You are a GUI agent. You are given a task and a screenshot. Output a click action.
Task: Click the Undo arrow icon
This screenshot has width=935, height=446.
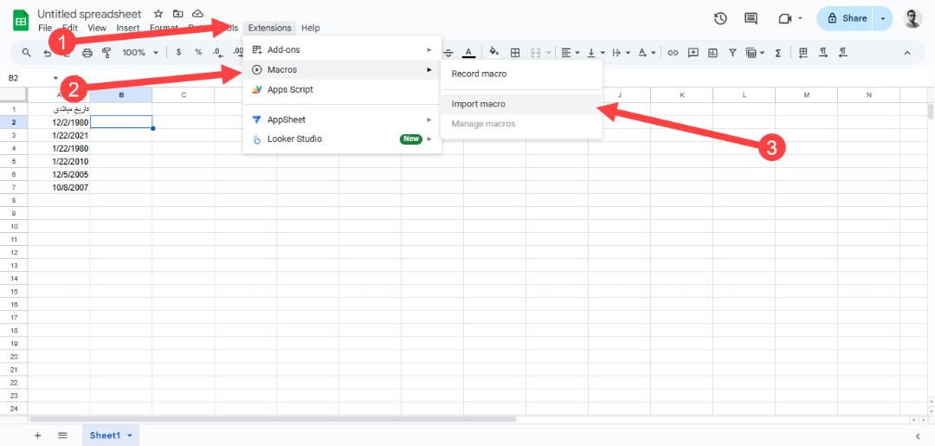pyautogui.click(x=47, y=53)
